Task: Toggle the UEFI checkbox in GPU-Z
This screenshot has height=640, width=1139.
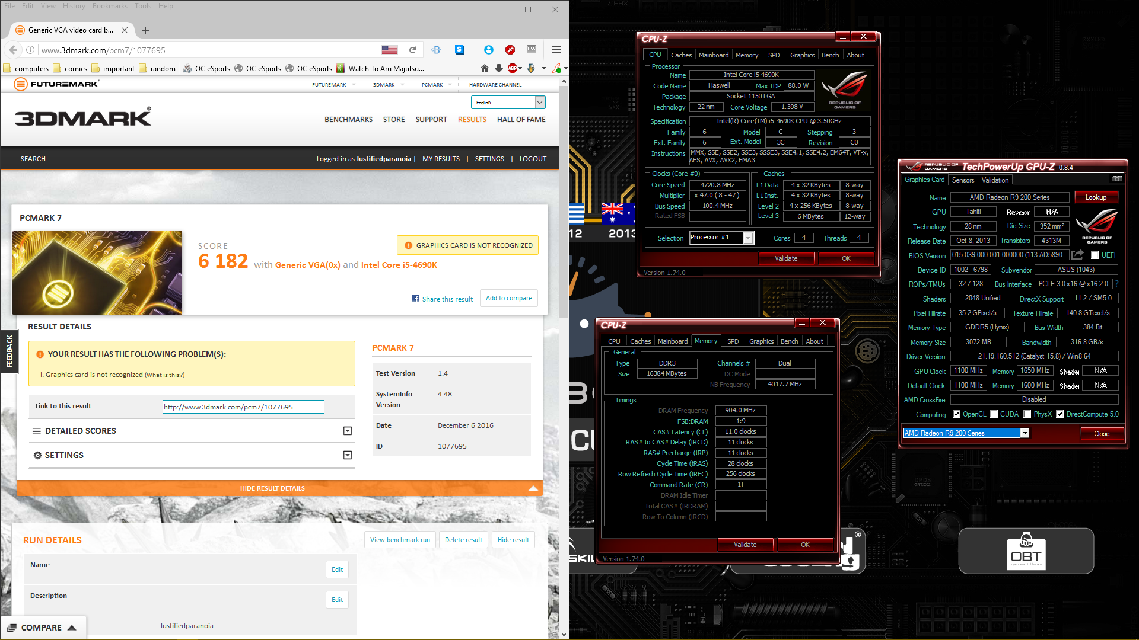Action: click(x=1095, y=255)
